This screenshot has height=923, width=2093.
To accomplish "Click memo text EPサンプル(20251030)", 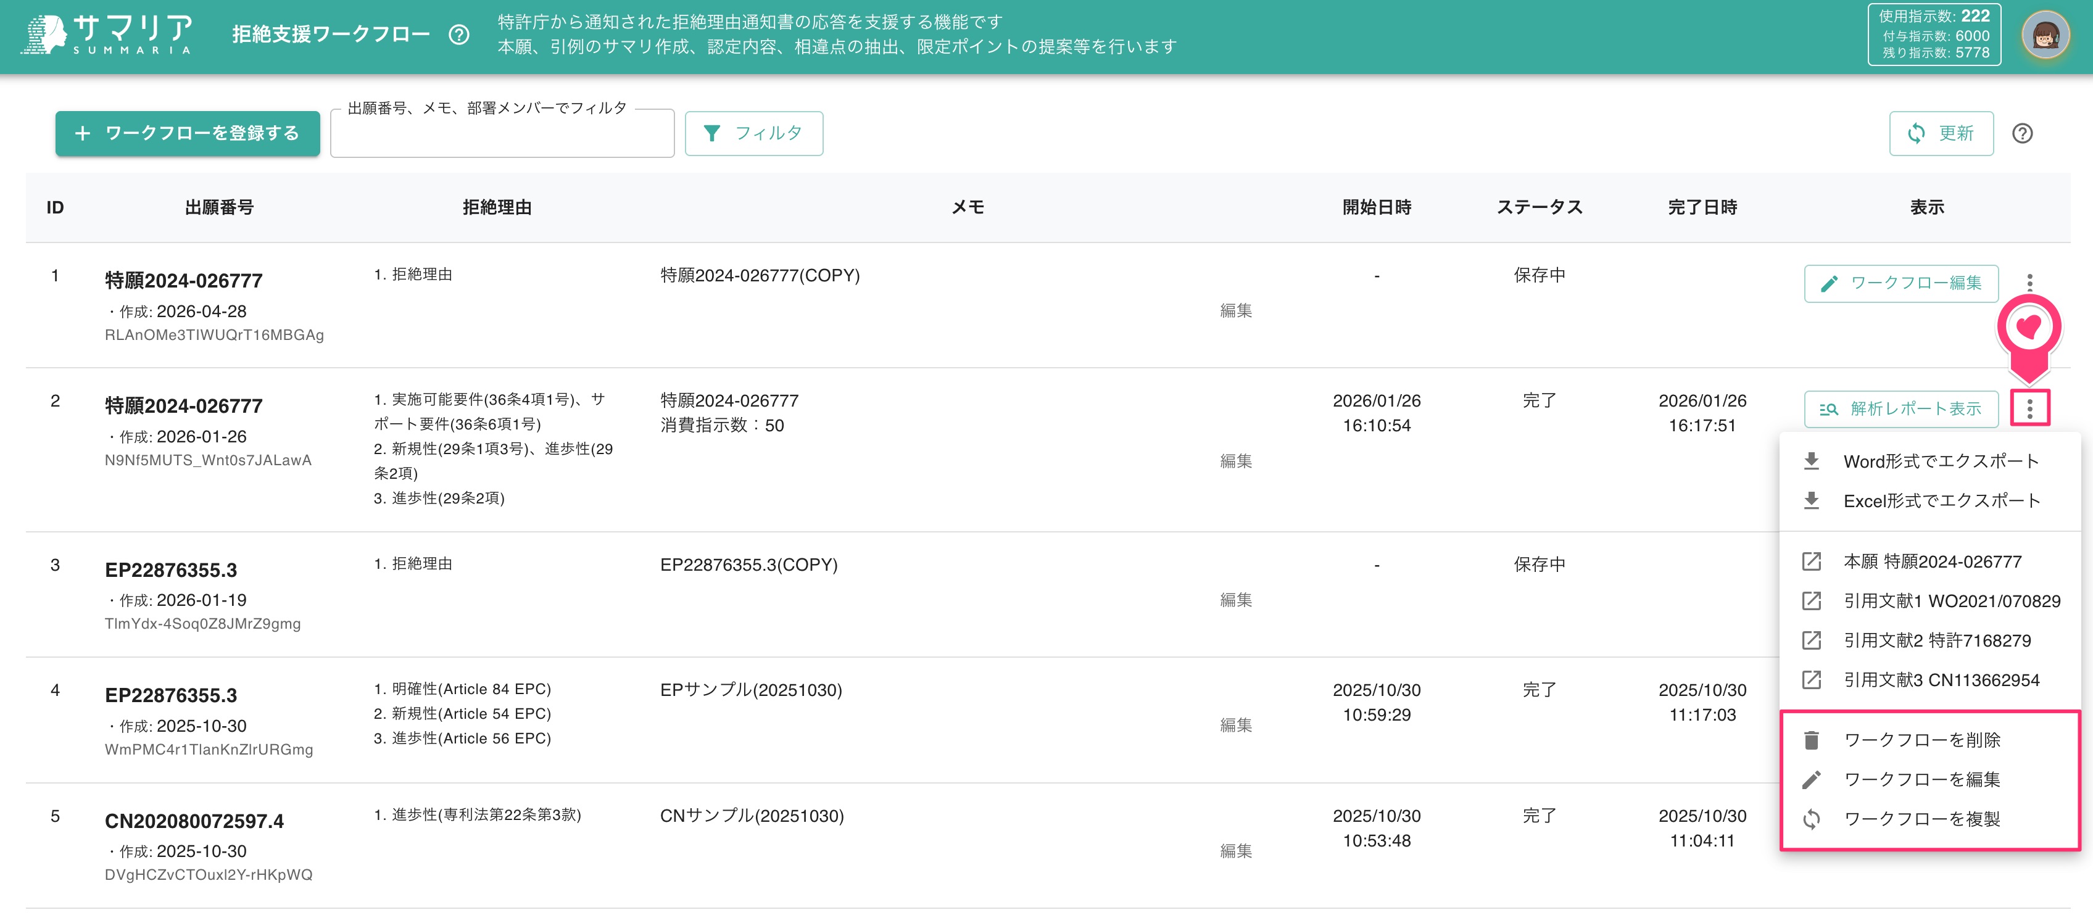I will [751, 690].
